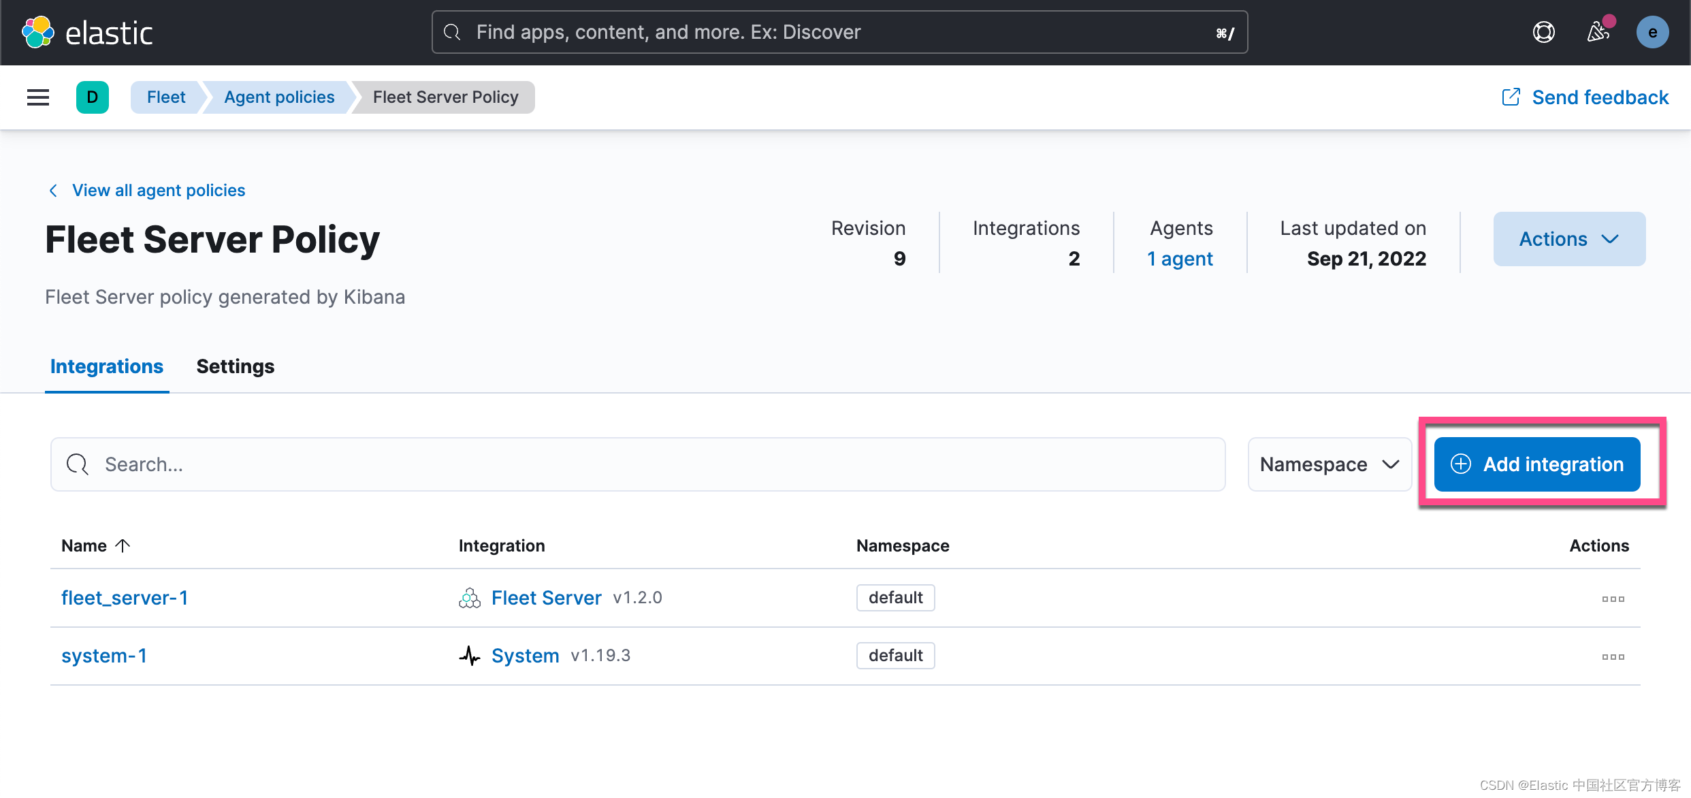The height and width of the screenshot is (798, 1691).
Task: Open help via the life ring icon
Action: coord(1543,31)
